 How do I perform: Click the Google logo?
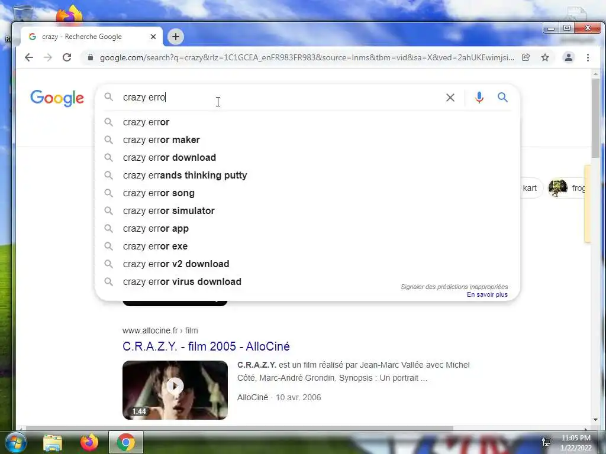click(57, 99)
